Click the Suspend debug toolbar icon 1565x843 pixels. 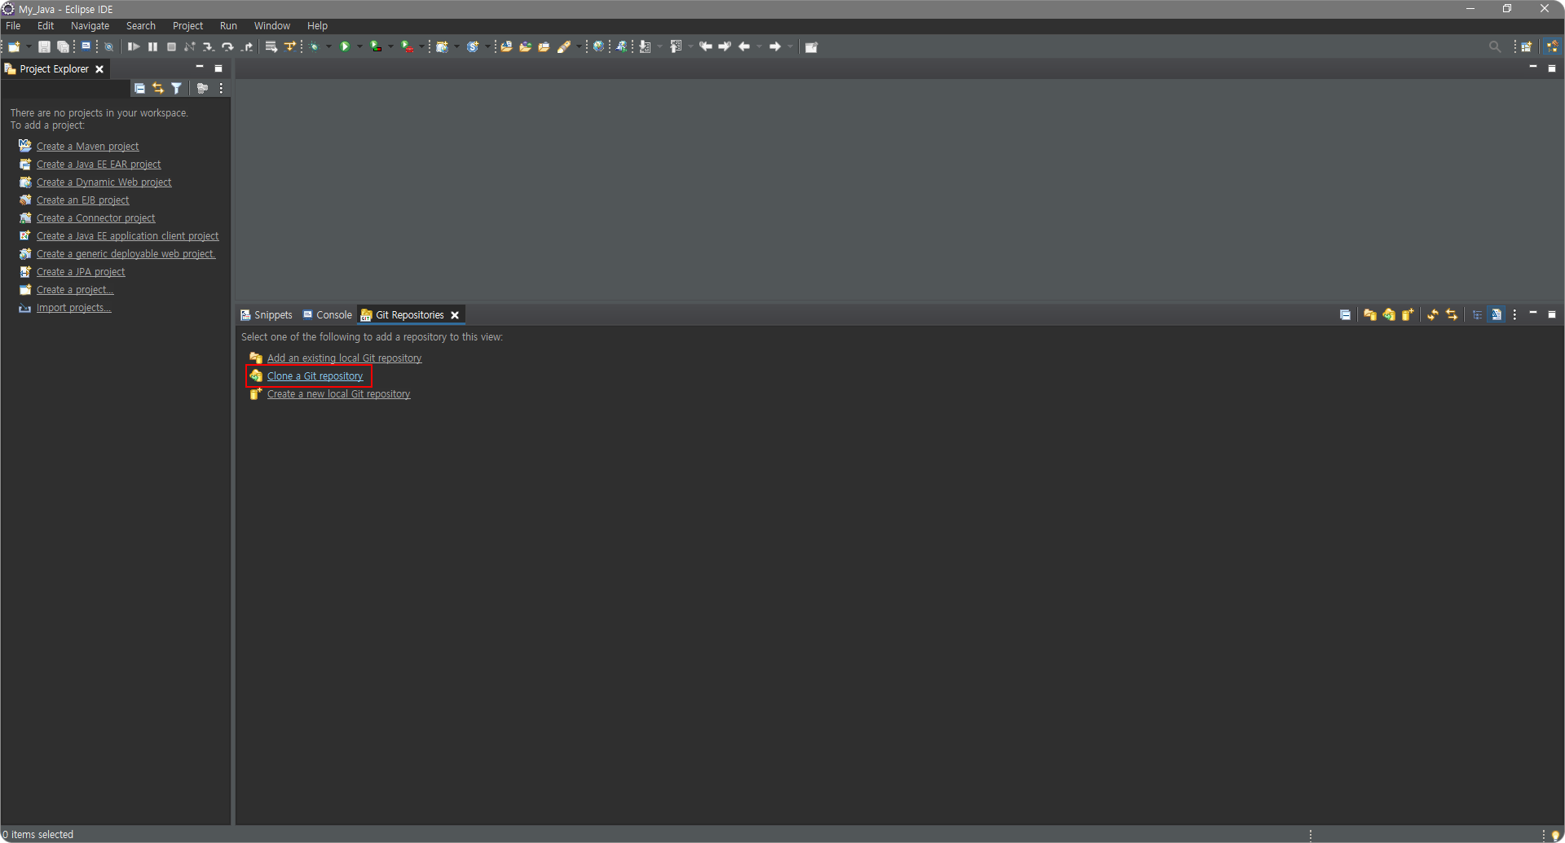pyautogui.click(x=152, y=46)
